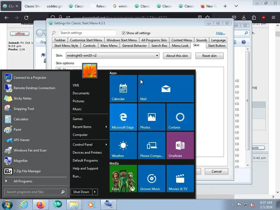This screenshot has height=210, width=280.
Task: Open the Calendar tile
Action: click(x=123, y=89)
